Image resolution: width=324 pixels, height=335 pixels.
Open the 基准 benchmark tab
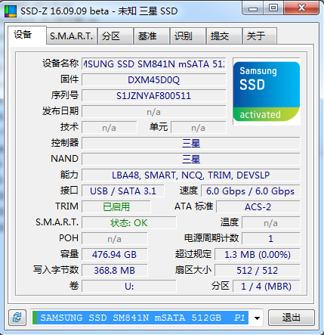[151, 36]
